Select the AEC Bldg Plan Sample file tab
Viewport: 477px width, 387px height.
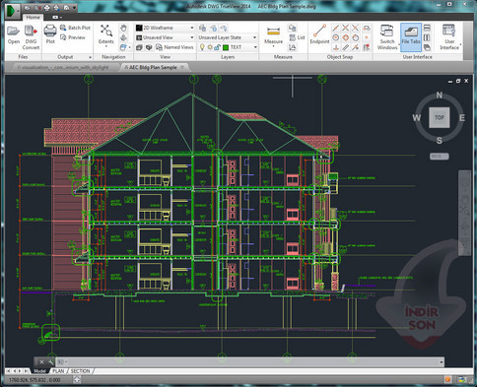(153, 67)
